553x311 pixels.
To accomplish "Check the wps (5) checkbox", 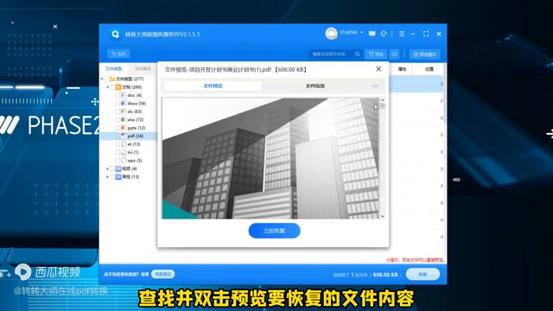I will click(118, 161).
